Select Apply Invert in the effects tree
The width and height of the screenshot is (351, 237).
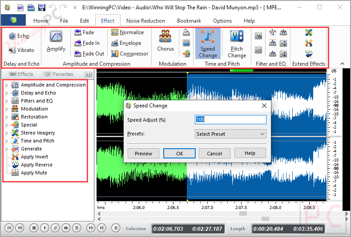(29, 157)
